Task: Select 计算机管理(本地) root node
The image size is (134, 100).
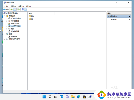Action: click(x=12, y=13)
